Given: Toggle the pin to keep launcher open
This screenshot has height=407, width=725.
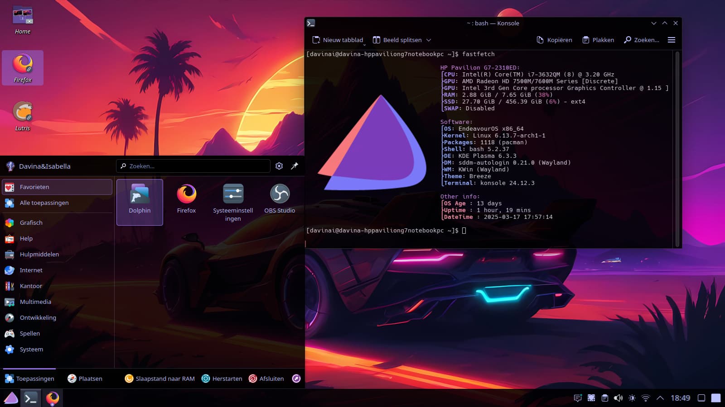Looking at the screenshot, I should pyautogui.click(x=295, y=166).
